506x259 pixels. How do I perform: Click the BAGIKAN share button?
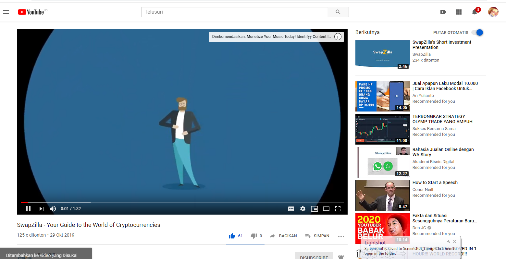[283, 236]
